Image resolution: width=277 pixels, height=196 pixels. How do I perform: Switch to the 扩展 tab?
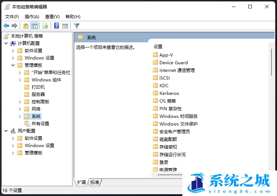[x=81, y=182]
